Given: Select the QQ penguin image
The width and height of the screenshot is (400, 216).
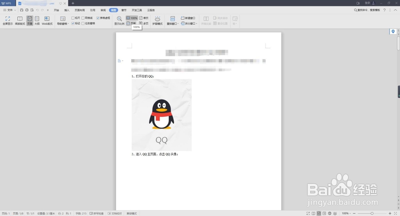Looking at the screenshot, I should 162,115.
